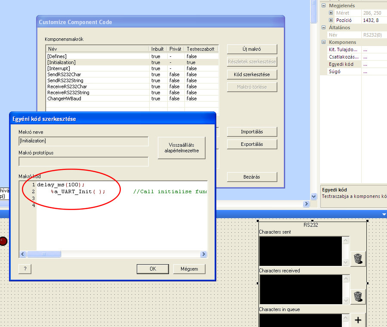Click Characters received black display area
The image size is (387, 327).
click(301, 290)
